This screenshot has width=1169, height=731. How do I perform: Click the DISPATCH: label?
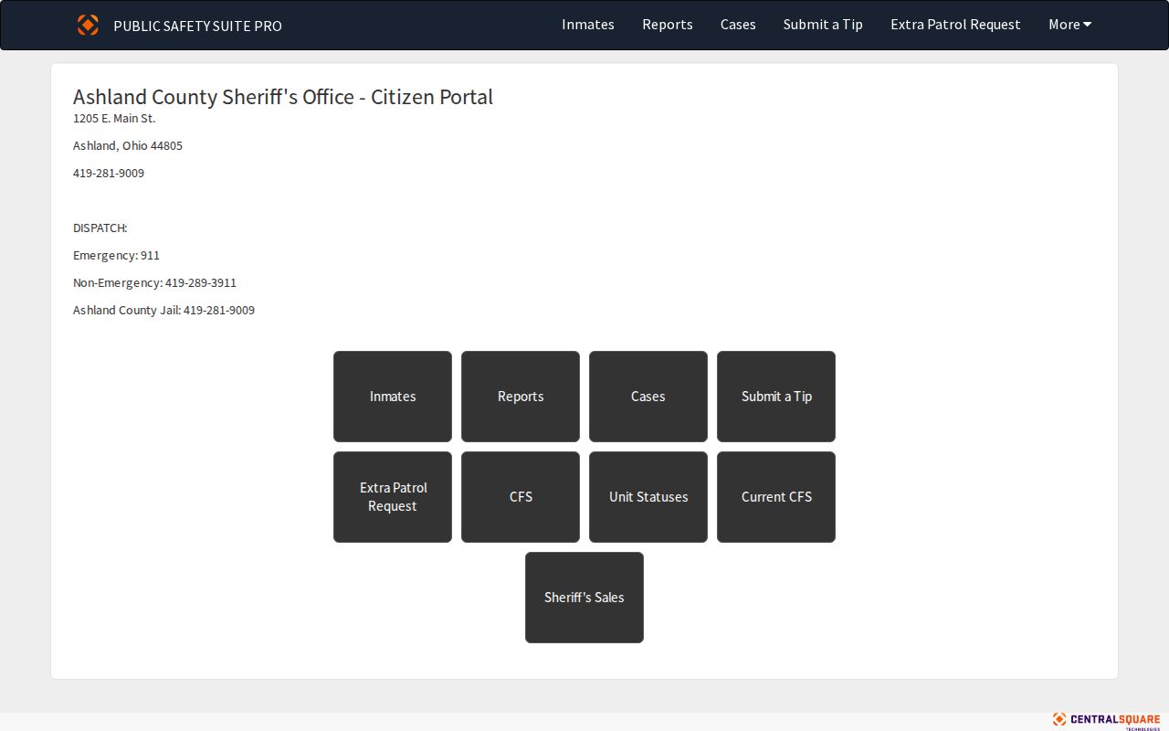(100, 228)
